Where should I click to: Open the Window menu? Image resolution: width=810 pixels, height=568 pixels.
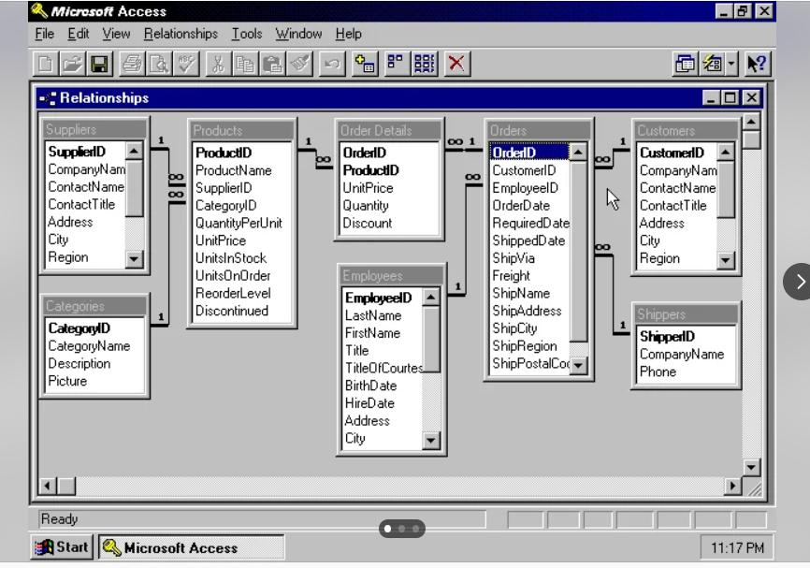click(298, 34)
